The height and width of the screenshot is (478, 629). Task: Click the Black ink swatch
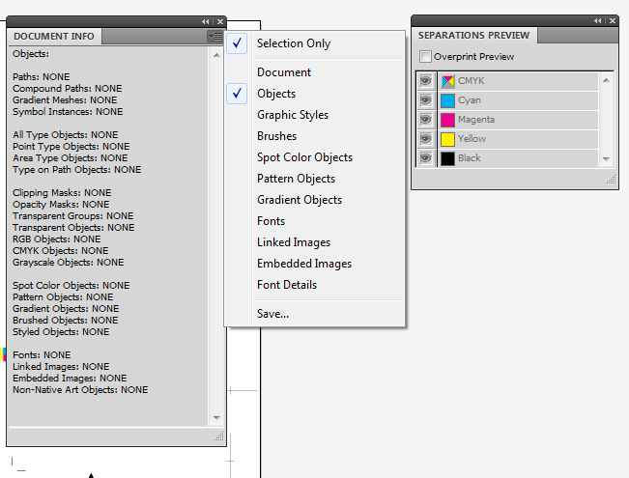[447, 158]
